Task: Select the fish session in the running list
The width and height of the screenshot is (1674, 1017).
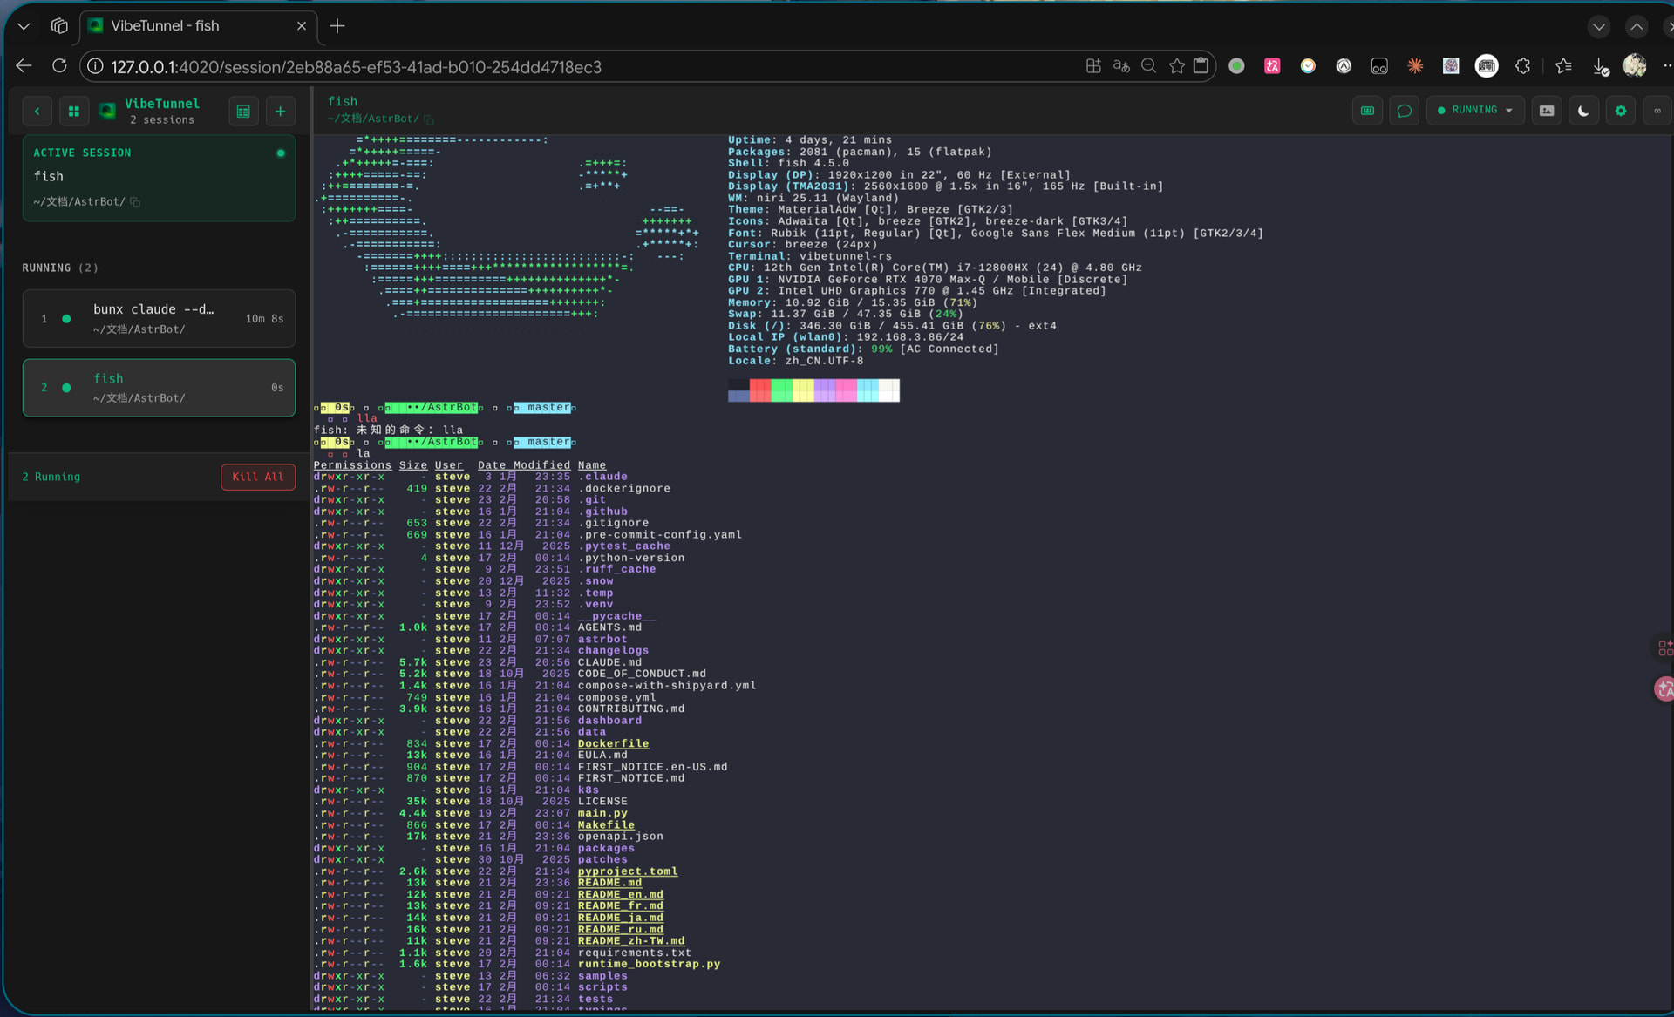Action: click(159, 388)
